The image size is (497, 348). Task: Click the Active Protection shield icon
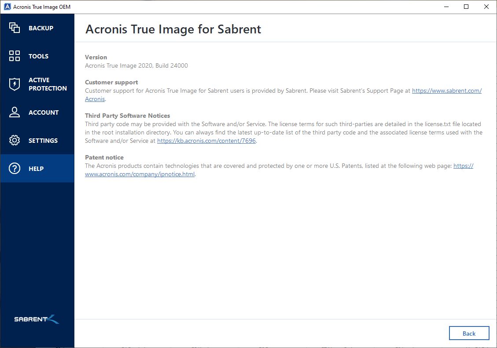click(x=15, y=84)
